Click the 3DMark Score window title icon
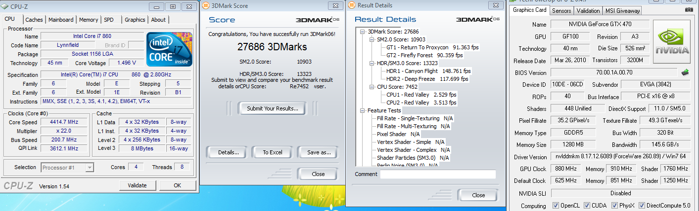 tap(206, 5)
